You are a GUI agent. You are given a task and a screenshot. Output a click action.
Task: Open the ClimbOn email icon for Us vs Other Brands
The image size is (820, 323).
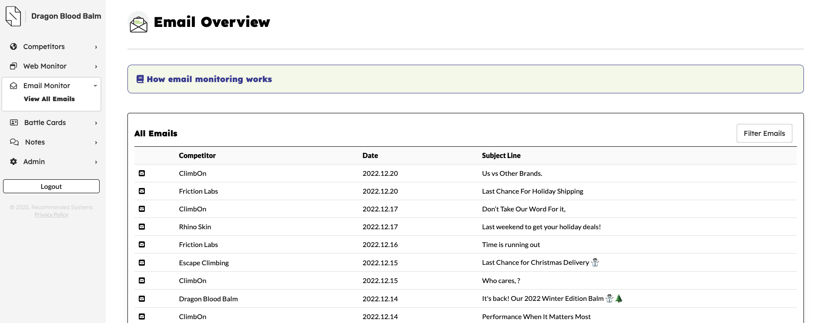pyautogui.click(x=142, y=173)
